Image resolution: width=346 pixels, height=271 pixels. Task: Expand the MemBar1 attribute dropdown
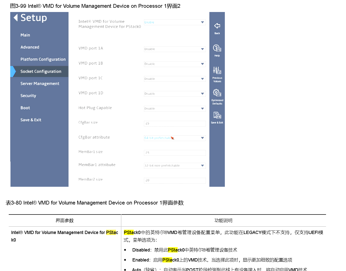[x=175, y=165]
